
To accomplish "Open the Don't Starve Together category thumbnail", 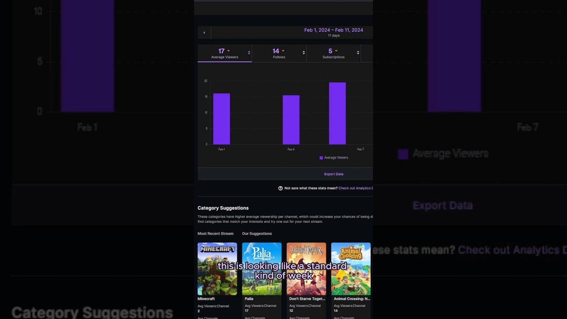I will (x=306, y=269).
